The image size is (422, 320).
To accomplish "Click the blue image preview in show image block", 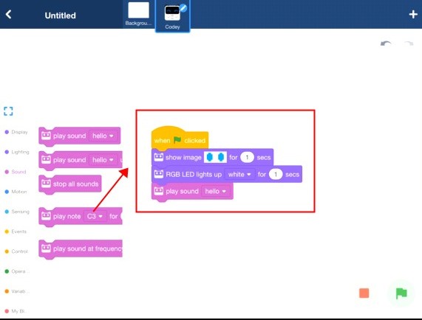I will pyautogui.click(x=215, y=157).
